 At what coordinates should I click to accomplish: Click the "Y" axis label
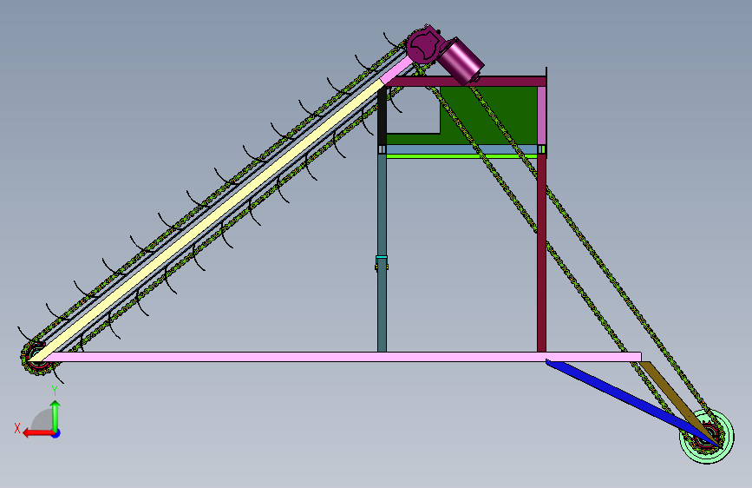click(x=55, y=391)
